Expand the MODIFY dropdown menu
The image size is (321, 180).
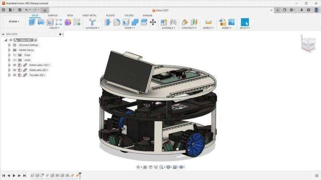coord(130,28)
